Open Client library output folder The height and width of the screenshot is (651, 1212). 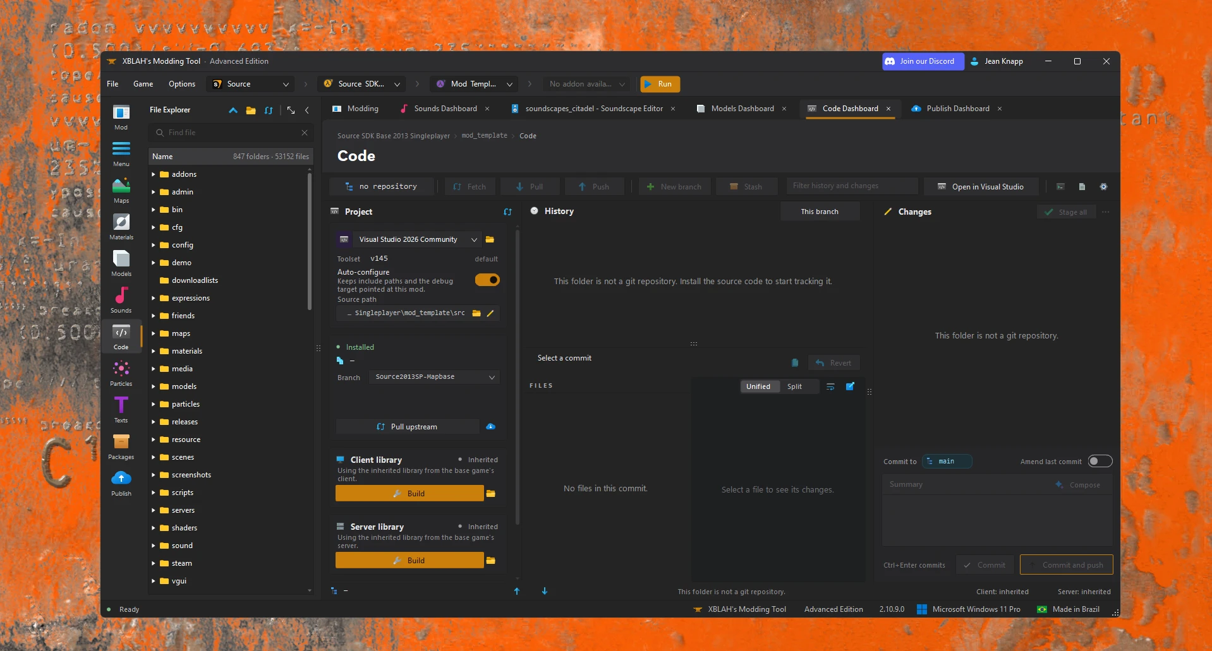point(491,494)
